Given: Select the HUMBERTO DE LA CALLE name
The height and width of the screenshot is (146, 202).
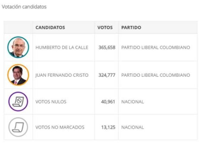Looking at the screenshot, I should (x=62, y=48).
